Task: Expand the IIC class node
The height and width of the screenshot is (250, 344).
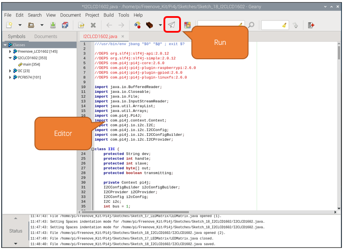Action: pos(10,71)
